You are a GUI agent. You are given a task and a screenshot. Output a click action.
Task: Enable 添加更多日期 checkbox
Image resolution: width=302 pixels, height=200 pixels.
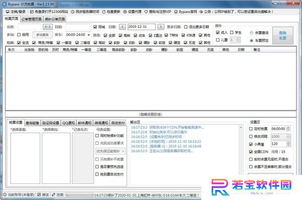point(186,27)
